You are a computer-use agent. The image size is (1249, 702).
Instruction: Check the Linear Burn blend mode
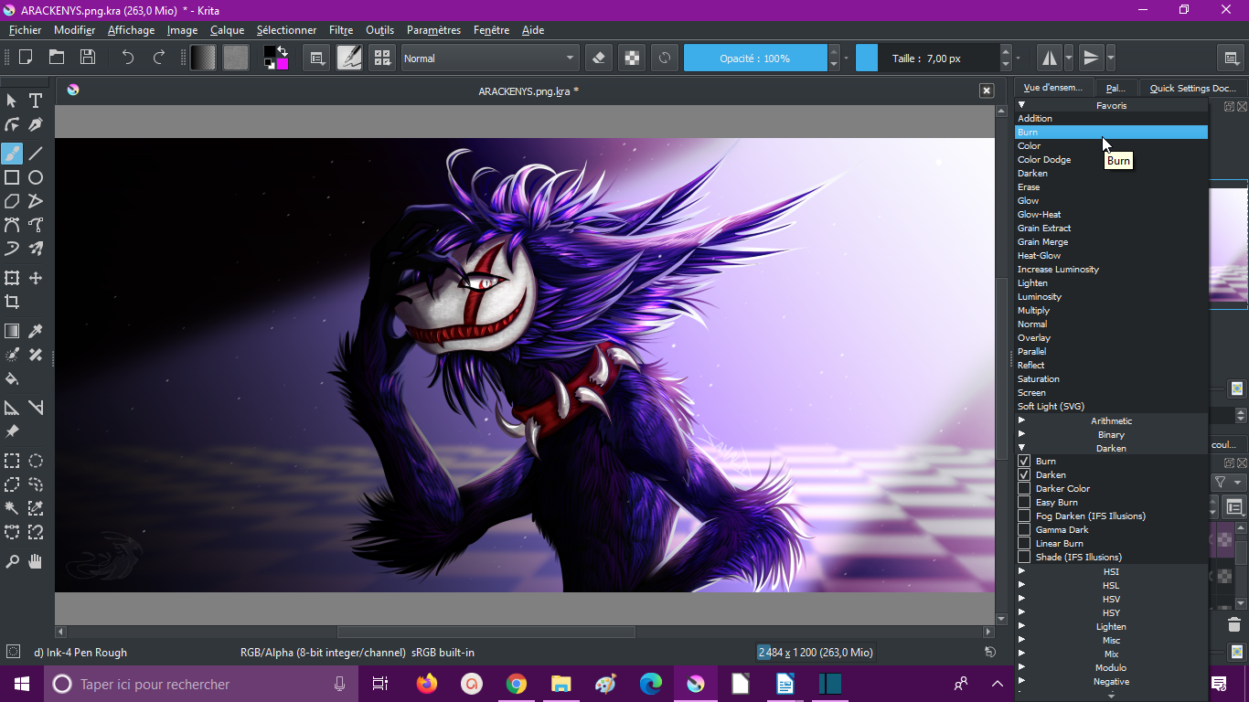(x=1024, y=544)
